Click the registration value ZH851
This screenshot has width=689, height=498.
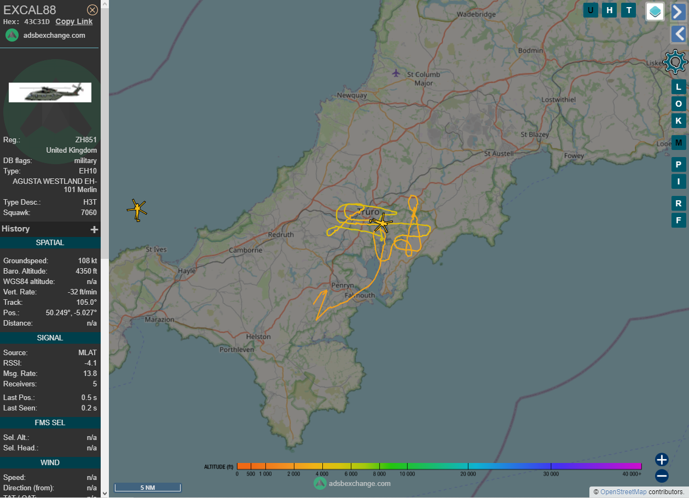click(x=86, y=140)
